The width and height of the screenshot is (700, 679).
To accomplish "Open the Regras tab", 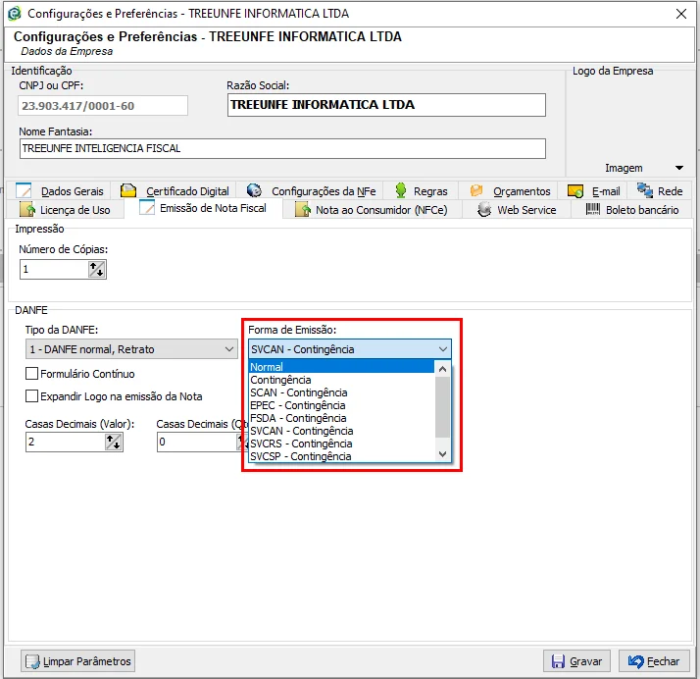I will coord(421,190).
